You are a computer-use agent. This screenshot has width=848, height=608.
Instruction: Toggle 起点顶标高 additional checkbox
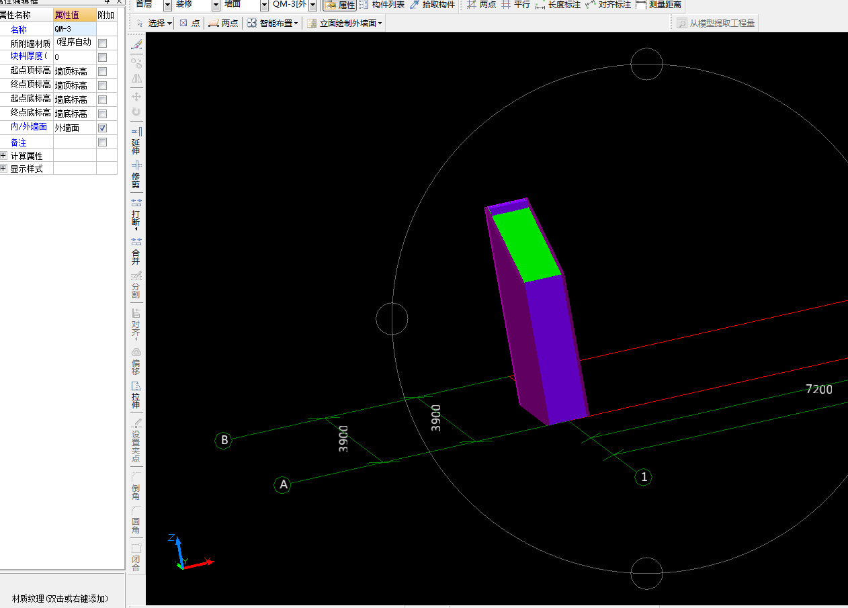[x=103, y=71]
